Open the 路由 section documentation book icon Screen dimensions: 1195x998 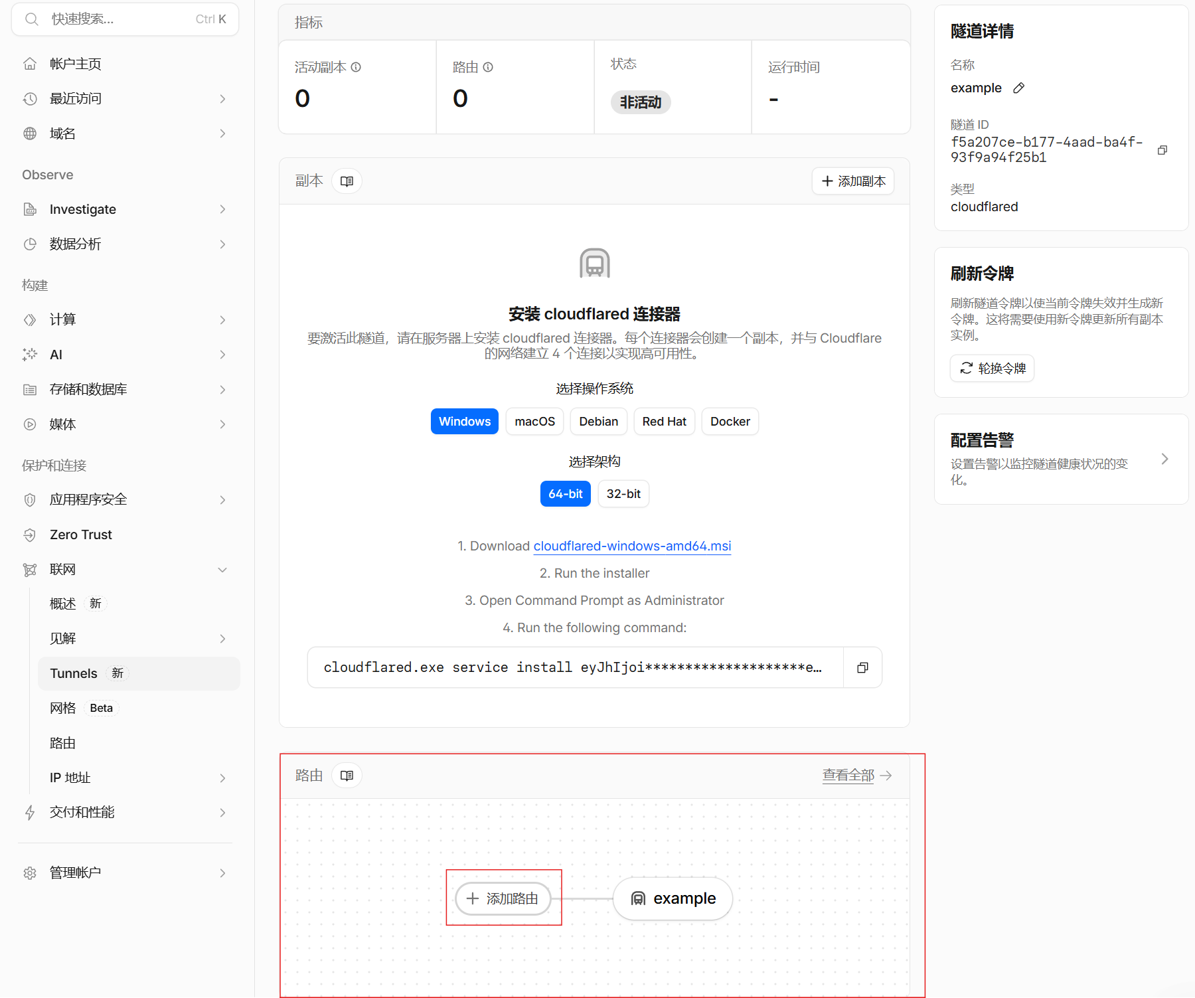347,776
